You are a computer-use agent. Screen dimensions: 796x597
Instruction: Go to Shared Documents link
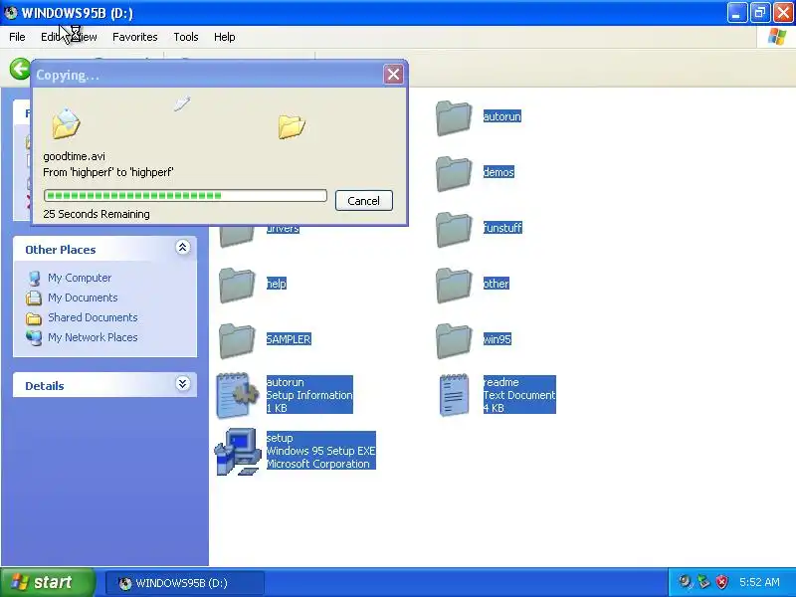click(93, 317)
